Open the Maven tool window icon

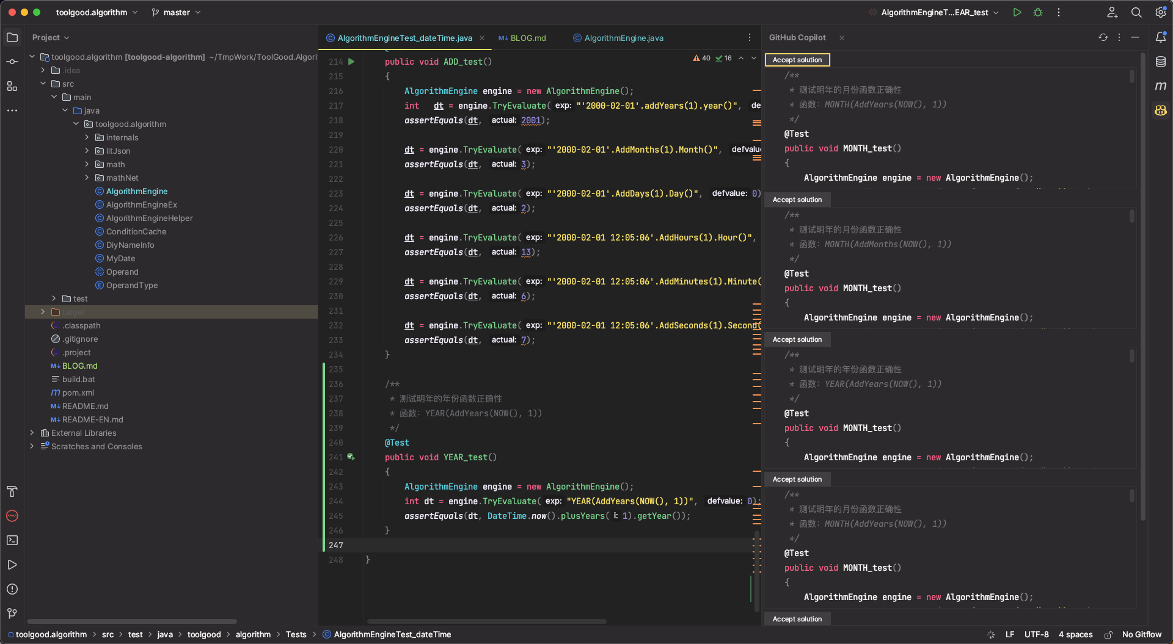1161,86
